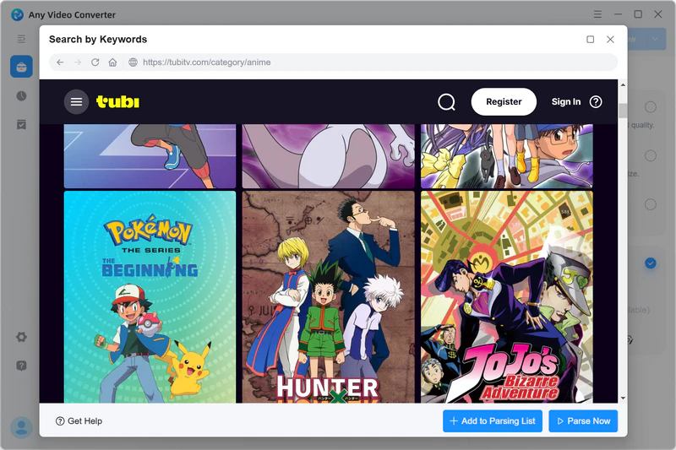
Task: Click Add to Parsing List
Action: point(493,421)
